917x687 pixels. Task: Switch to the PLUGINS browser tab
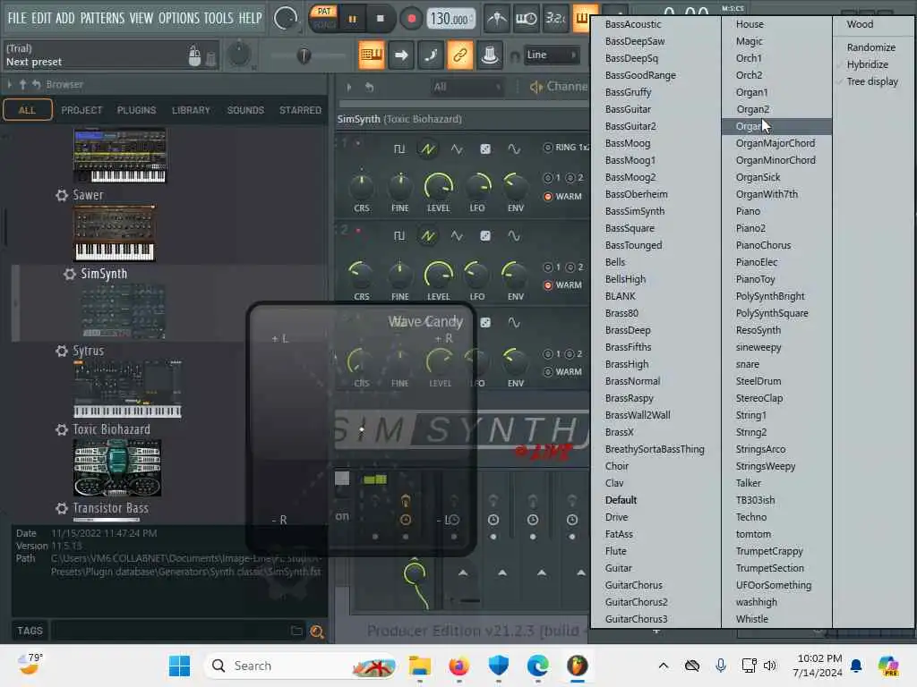(x=136, y=110)
